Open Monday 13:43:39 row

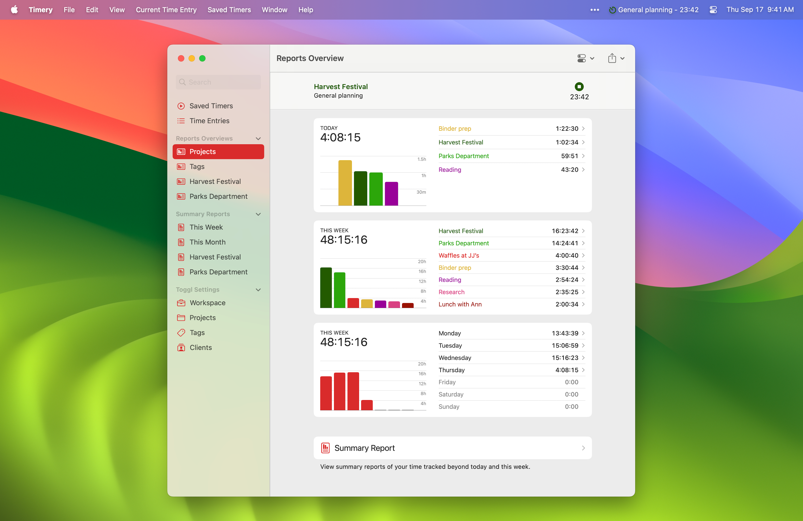click(511, 333)
